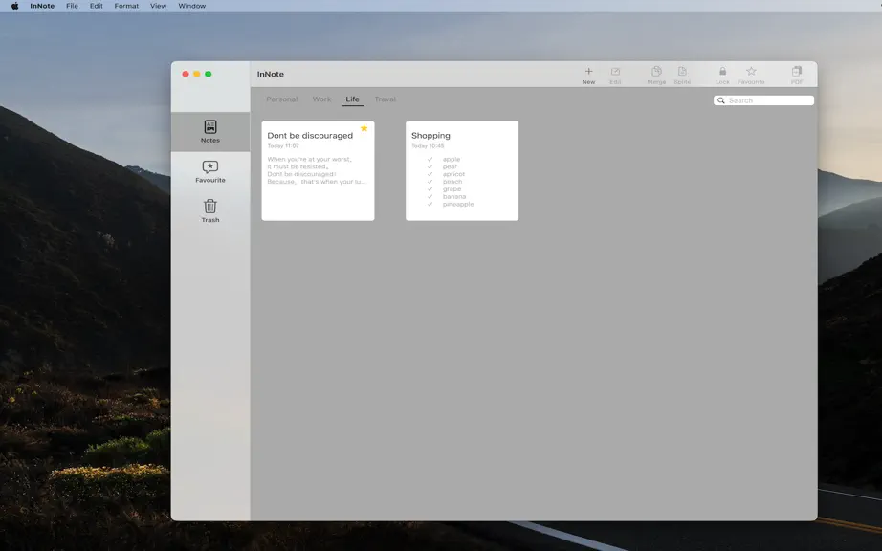Viewport: 882px width, 551px height.
Task: Switch to the Personal tab
Action: click(282, 99)
